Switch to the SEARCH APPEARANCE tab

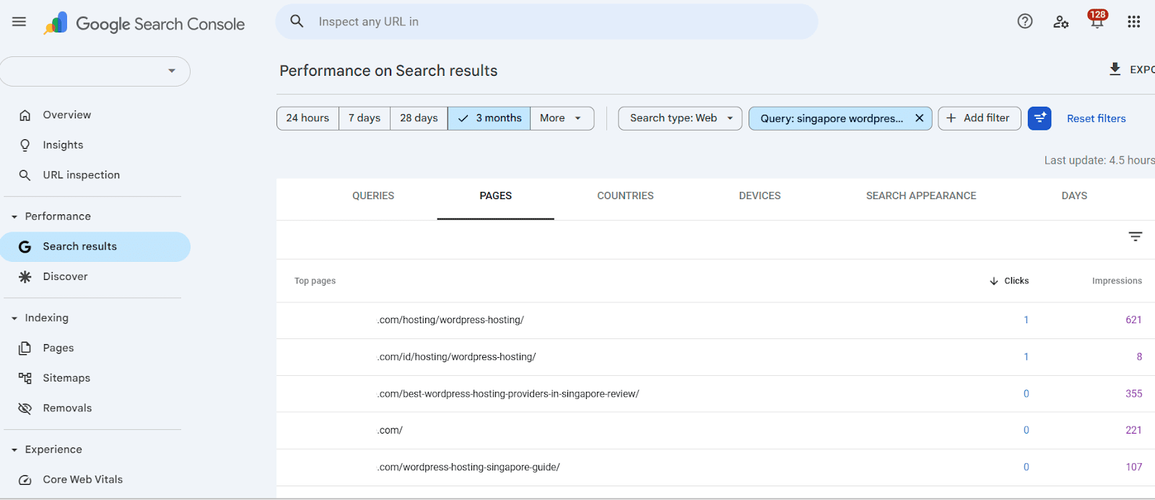click(921, 196)
